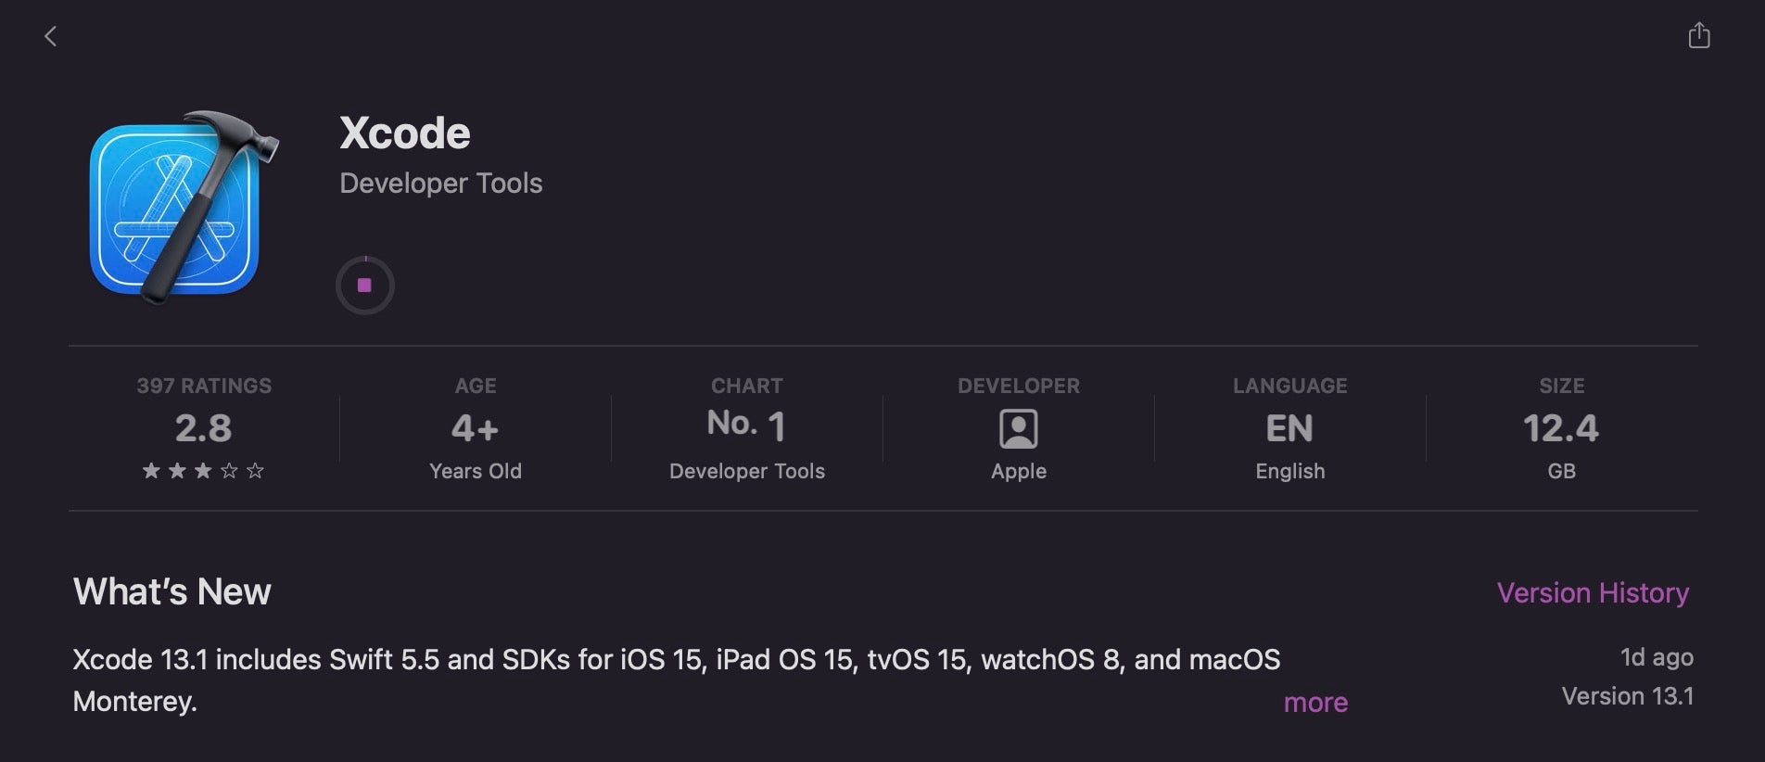Screen dimensions: 1765x762
Task: Click the 2.8 rating score
Action: click(x=203, y=428)
